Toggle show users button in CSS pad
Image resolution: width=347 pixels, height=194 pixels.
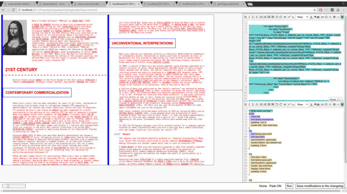point(343,104)
